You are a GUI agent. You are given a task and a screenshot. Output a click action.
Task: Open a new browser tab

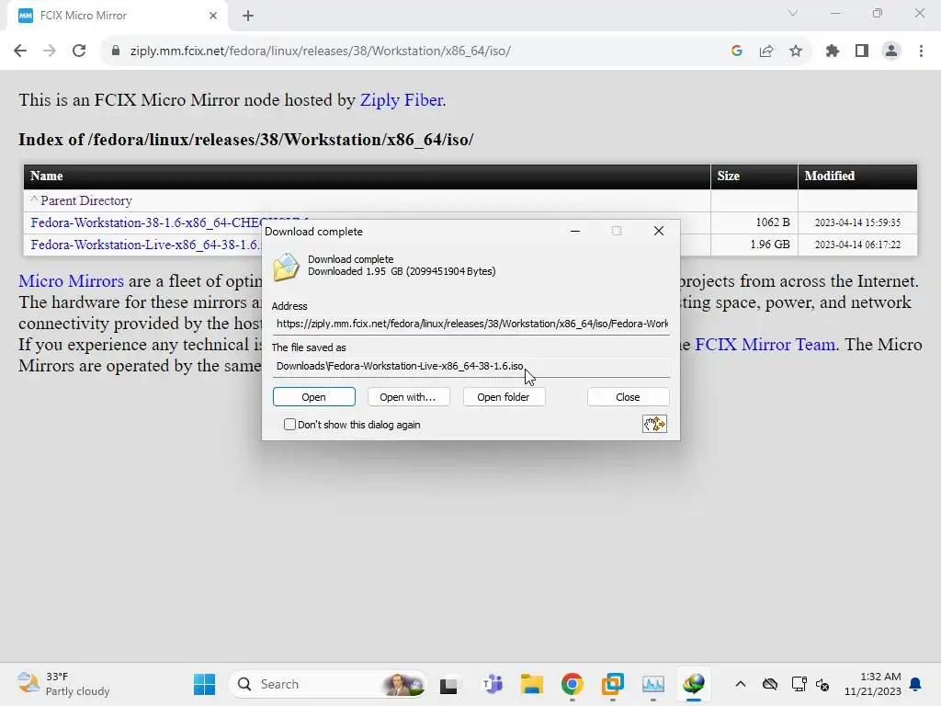248,16
